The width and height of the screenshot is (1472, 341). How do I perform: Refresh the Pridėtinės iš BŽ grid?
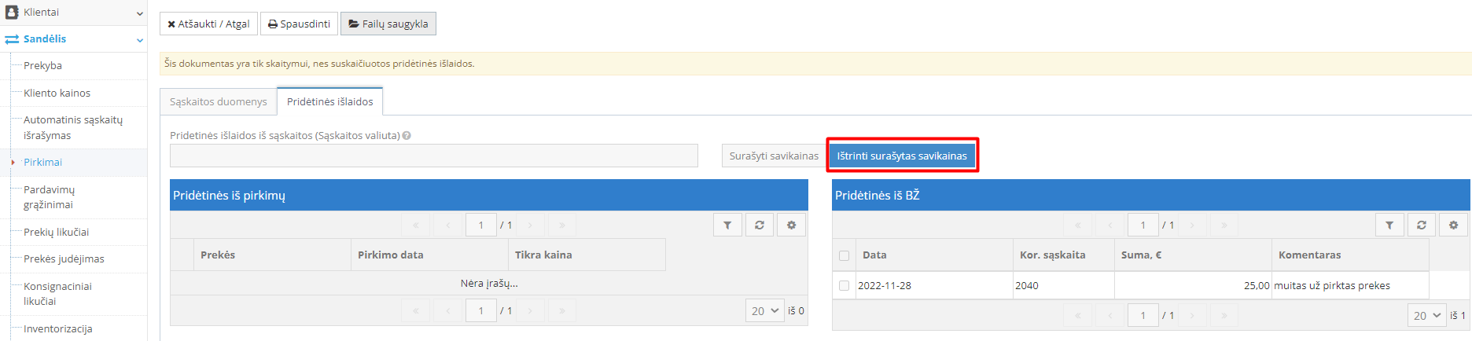click(x=1422, y=225)
